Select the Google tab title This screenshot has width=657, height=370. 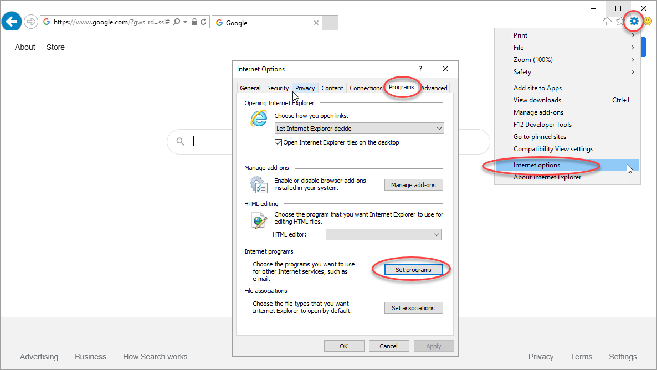pyautogui.click(x=237, y=23)
